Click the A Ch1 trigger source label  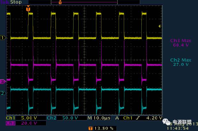tap(124, 118)
